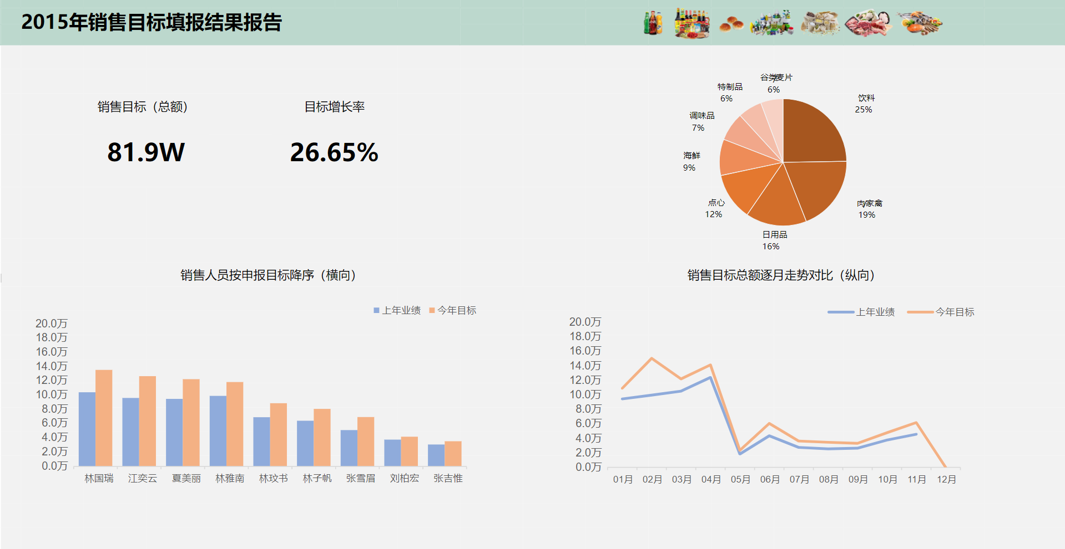Click the 目标增长率 label
This screenshot has height=549, width=1065.
pyautogui.click(x=334, y=107)
